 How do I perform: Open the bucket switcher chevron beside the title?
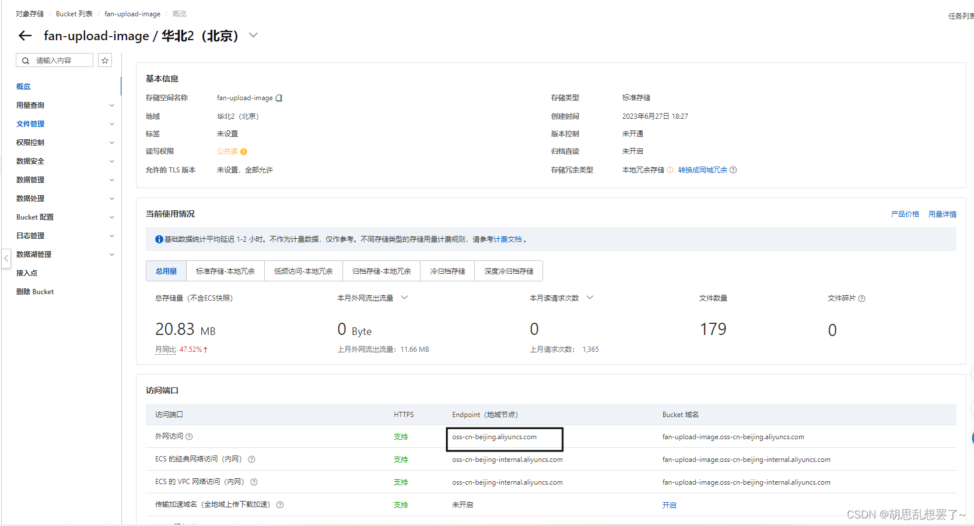click(253, 35)
